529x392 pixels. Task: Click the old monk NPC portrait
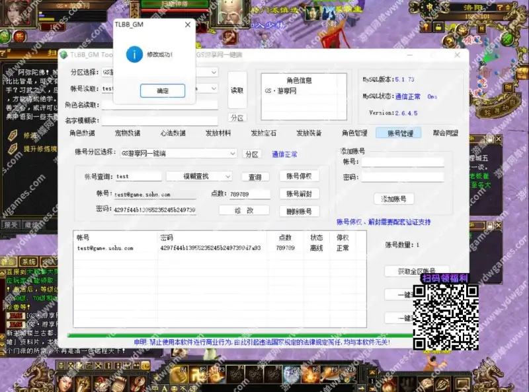[231, 12]
